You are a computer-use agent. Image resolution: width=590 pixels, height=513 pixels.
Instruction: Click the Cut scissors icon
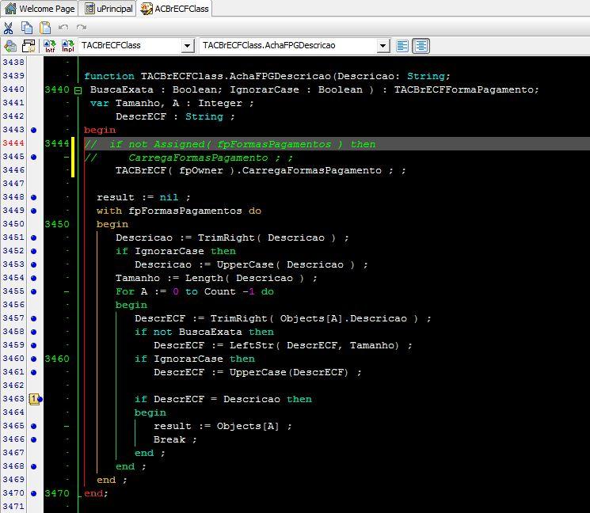[8, 28]
